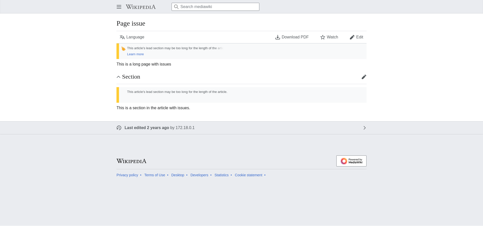
Task: Collapse the Section heading chevron
Action: pyautogui.click(x=118, y=77)
